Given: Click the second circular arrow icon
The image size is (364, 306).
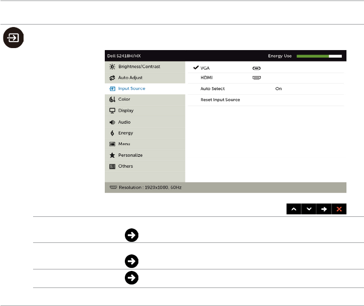Looking at the screenshot, I should coord(132,261).
